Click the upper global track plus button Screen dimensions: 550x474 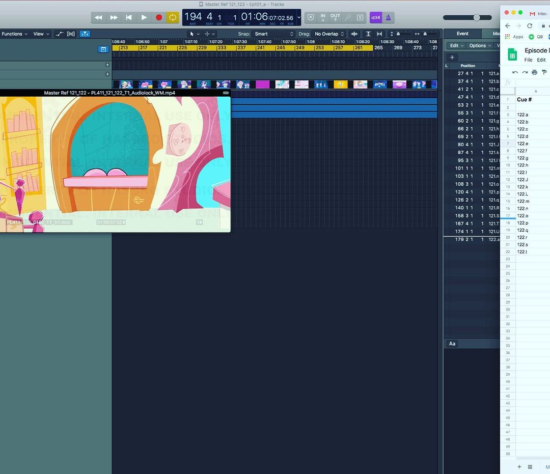[107, 65]
